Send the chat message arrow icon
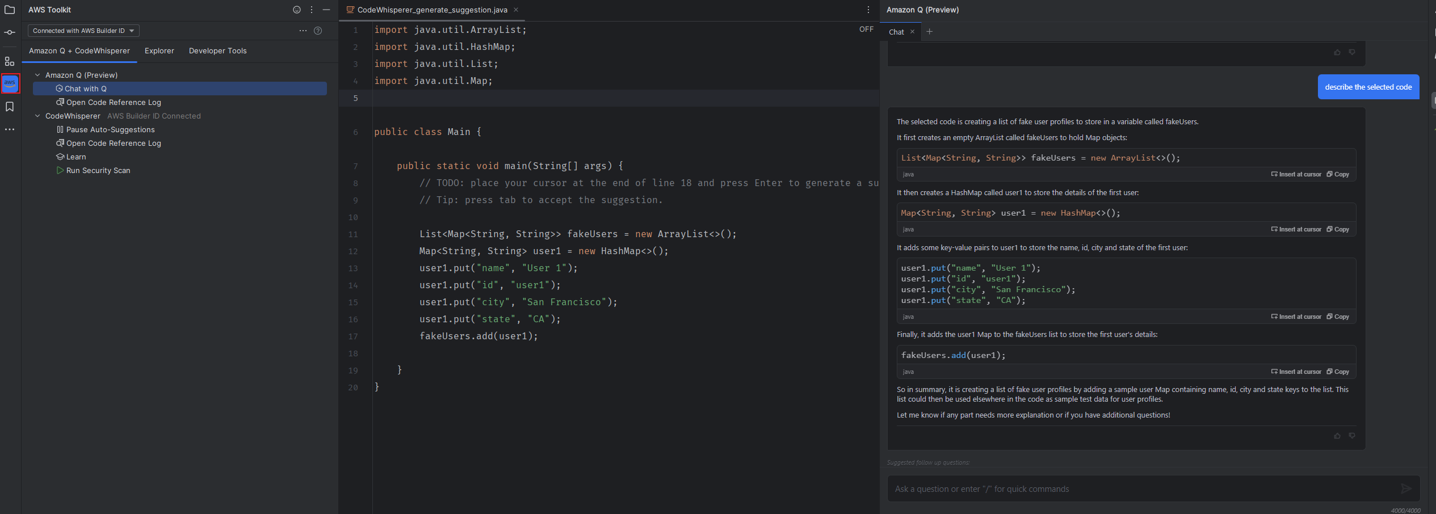This screenshot has height=514, width=1436. (x=1406, y=488)
